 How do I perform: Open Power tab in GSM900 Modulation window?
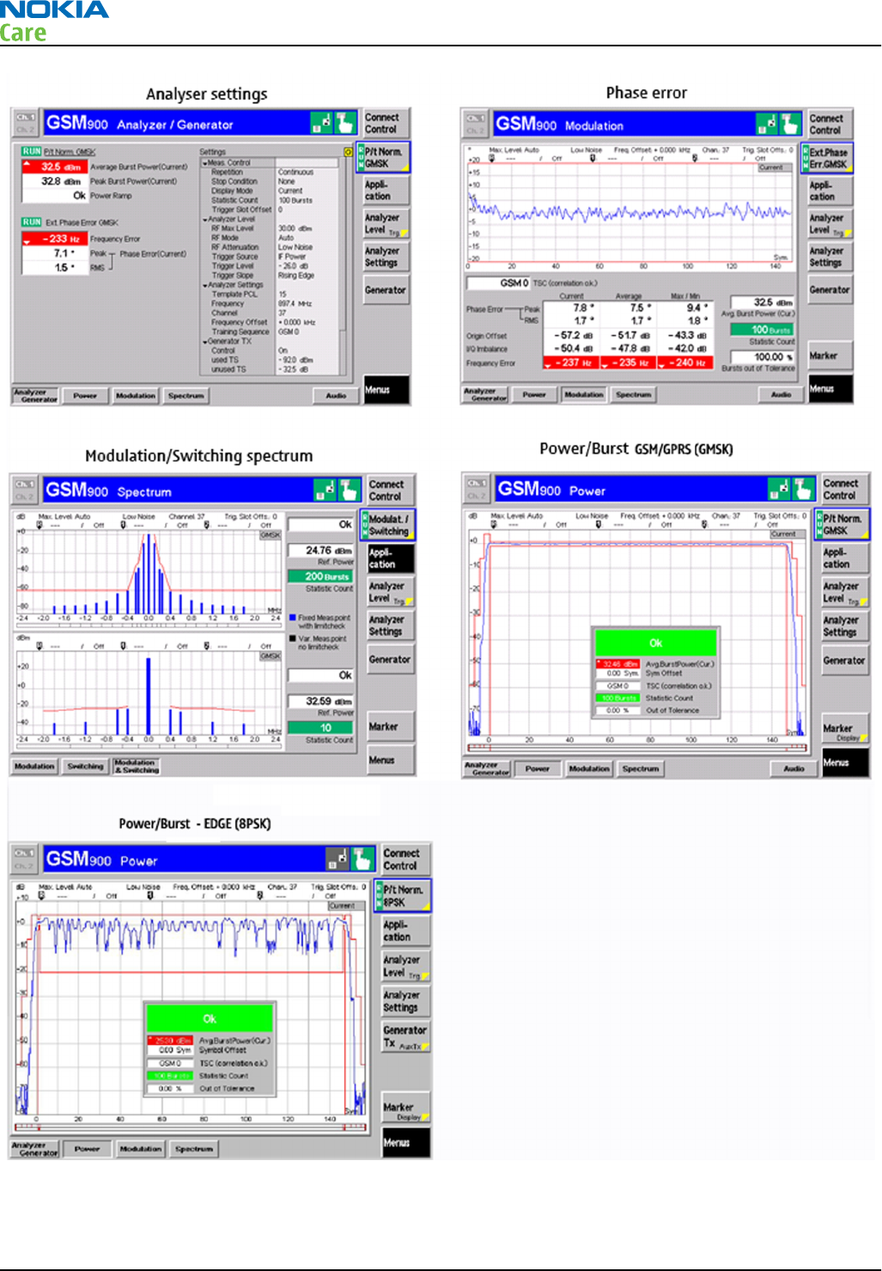click(x=534, y=394)
